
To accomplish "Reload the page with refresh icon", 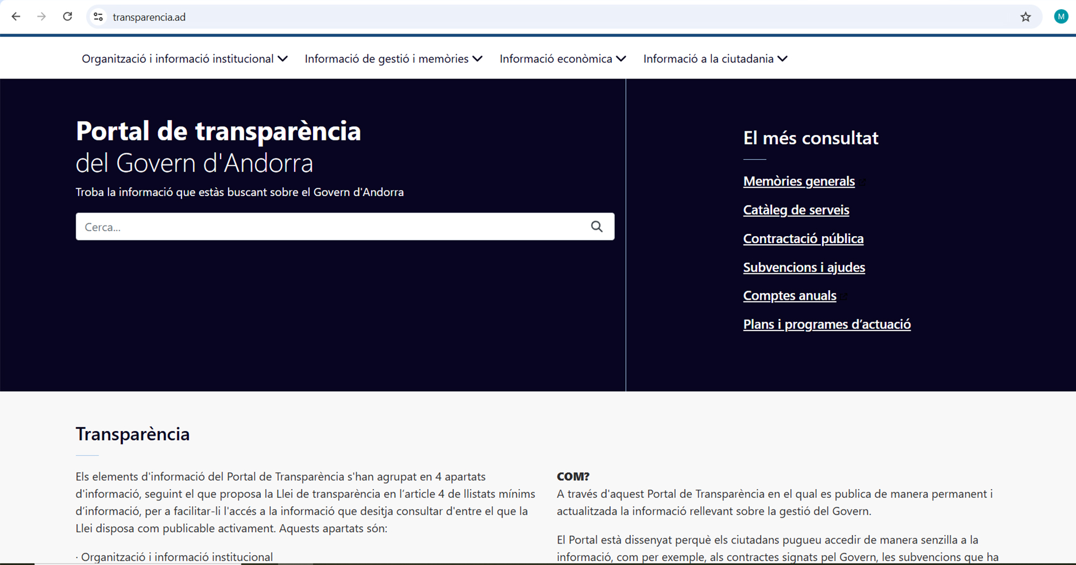I will tap(67, 17).
